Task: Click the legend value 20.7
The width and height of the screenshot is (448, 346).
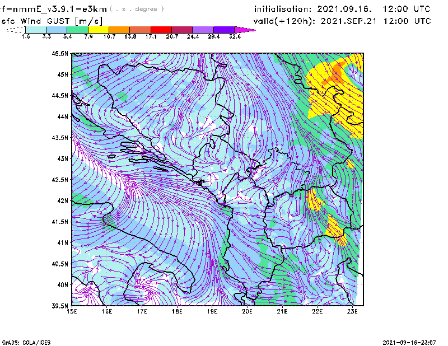Action: [x=172, y=36]
